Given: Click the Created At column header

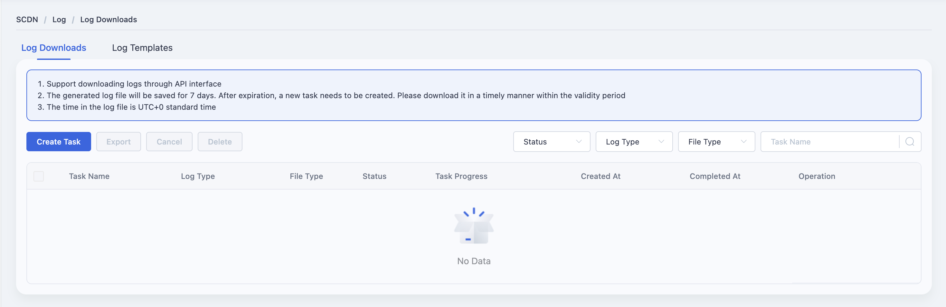Looking at the screenshot, I should click(x=601, y=176).
